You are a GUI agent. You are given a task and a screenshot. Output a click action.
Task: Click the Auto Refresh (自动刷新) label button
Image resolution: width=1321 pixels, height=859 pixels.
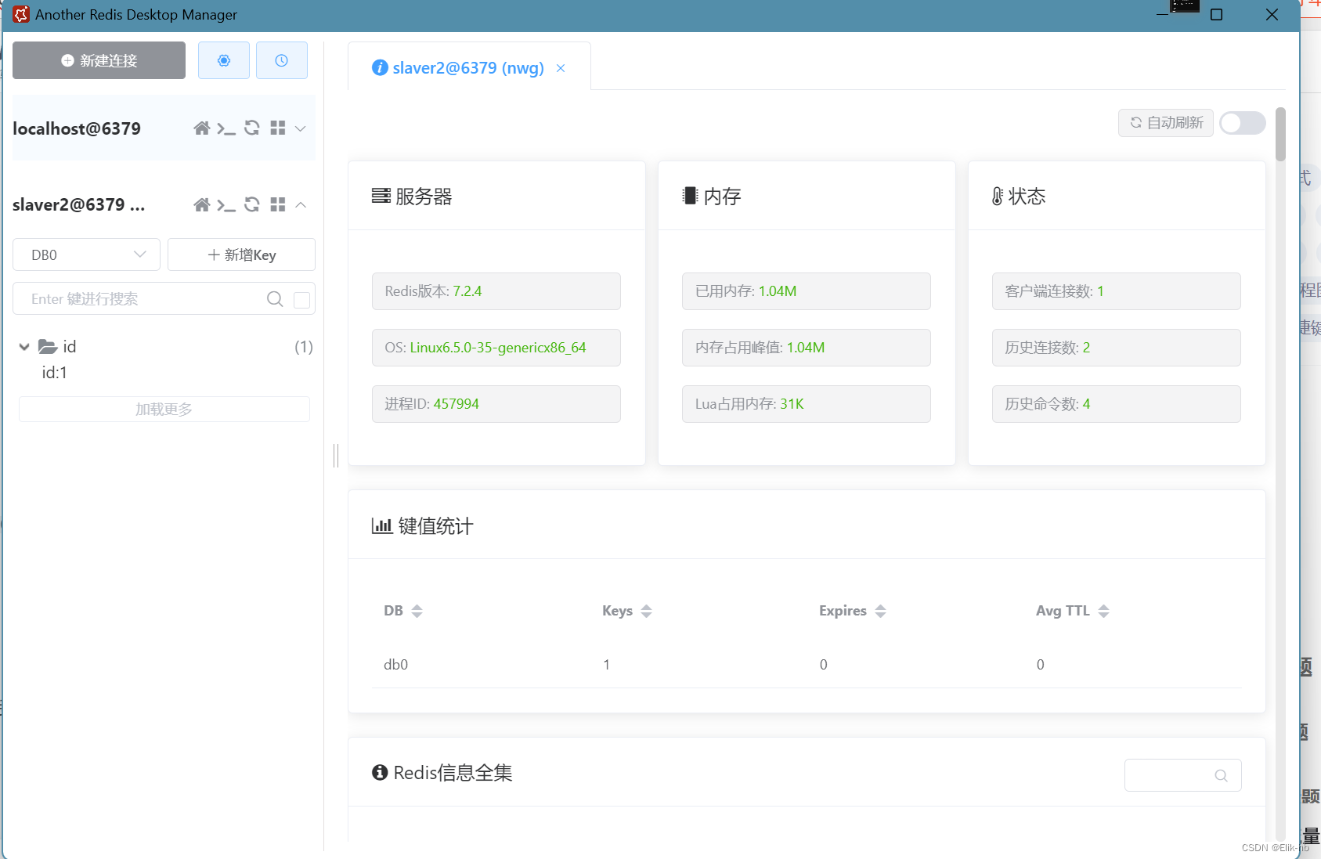click(x=1165, y=123)
